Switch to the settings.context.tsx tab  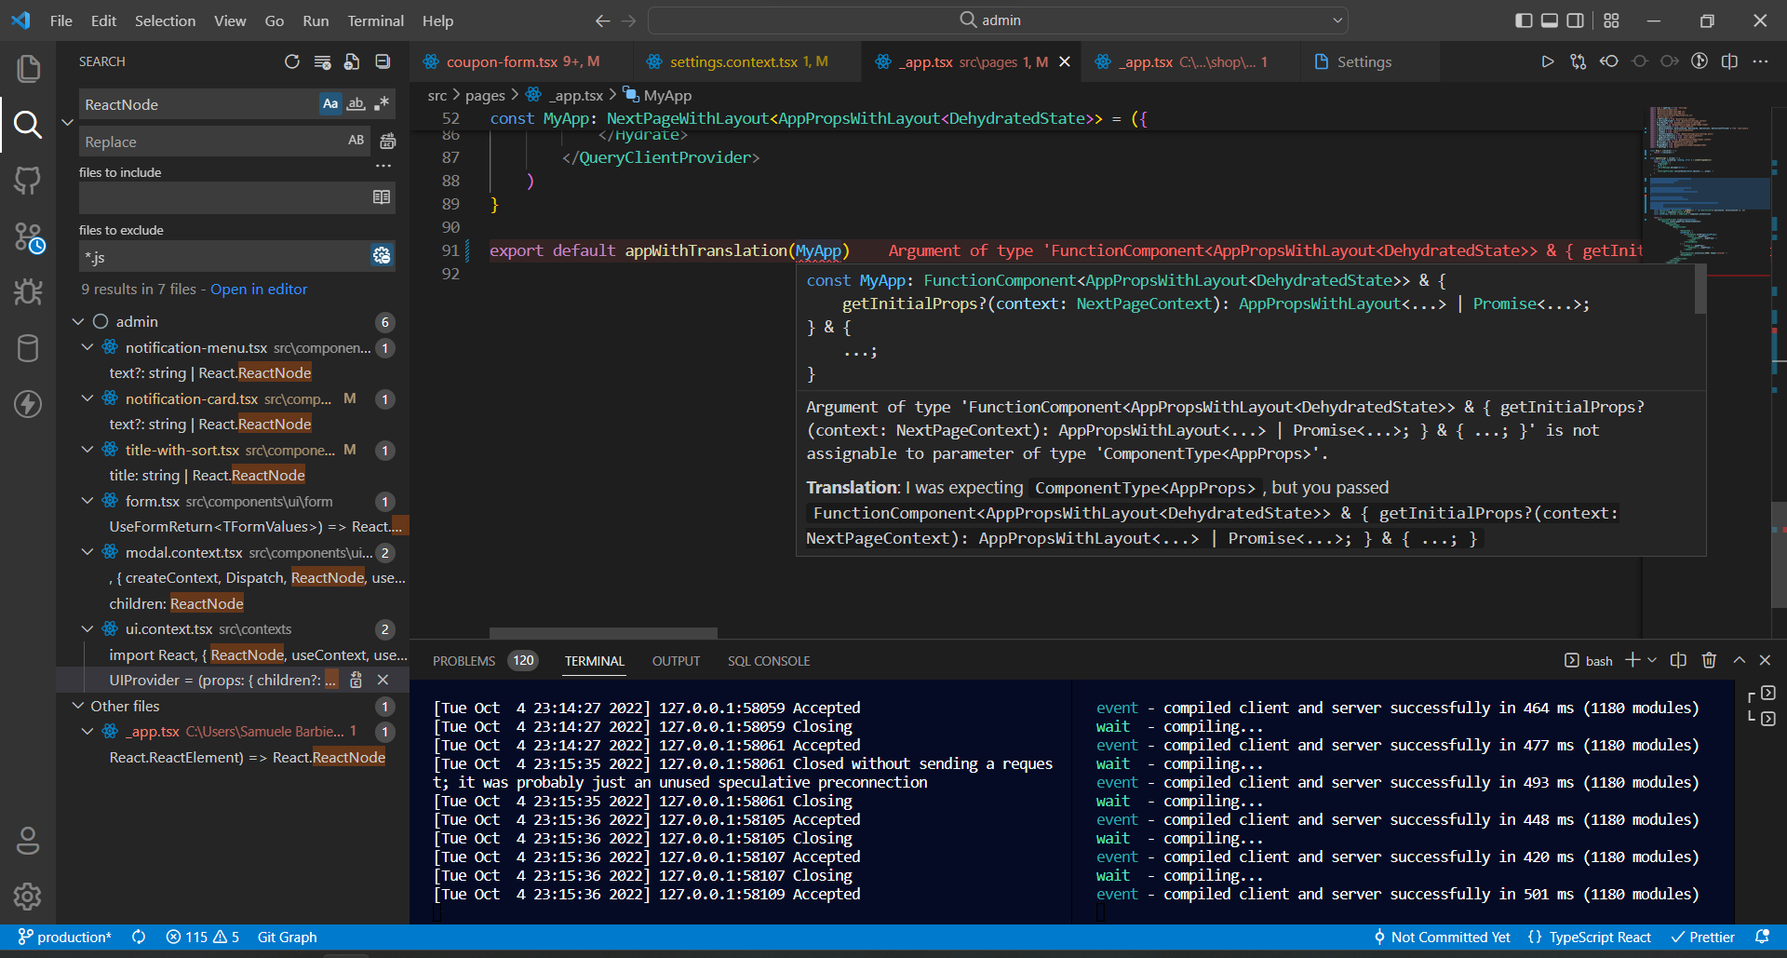pyautogui.click(x=733, y=61)
